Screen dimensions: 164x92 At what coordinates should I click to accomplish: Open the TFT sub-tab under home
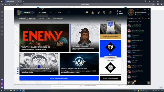[x=49, y=19]
